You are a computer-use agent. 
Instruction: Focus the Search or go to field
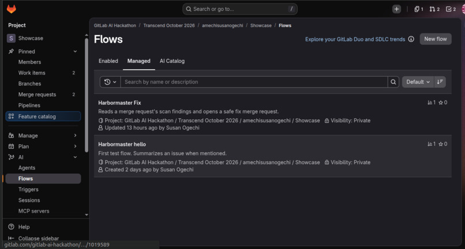[240, 9]
